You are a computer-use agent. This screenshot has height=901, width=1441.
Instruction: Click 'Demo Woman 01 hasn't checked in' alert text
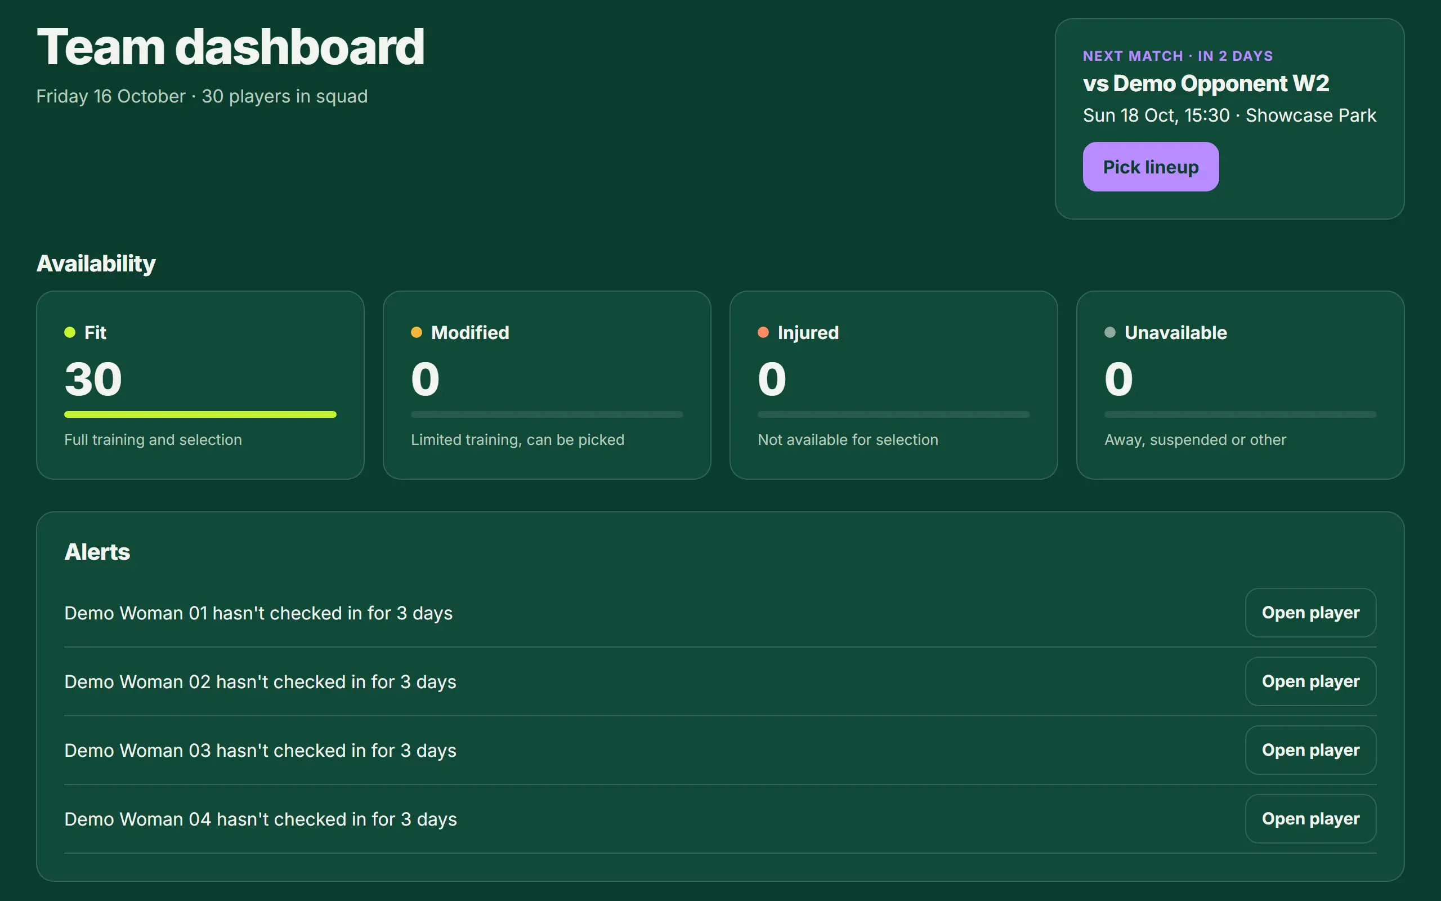258,613
